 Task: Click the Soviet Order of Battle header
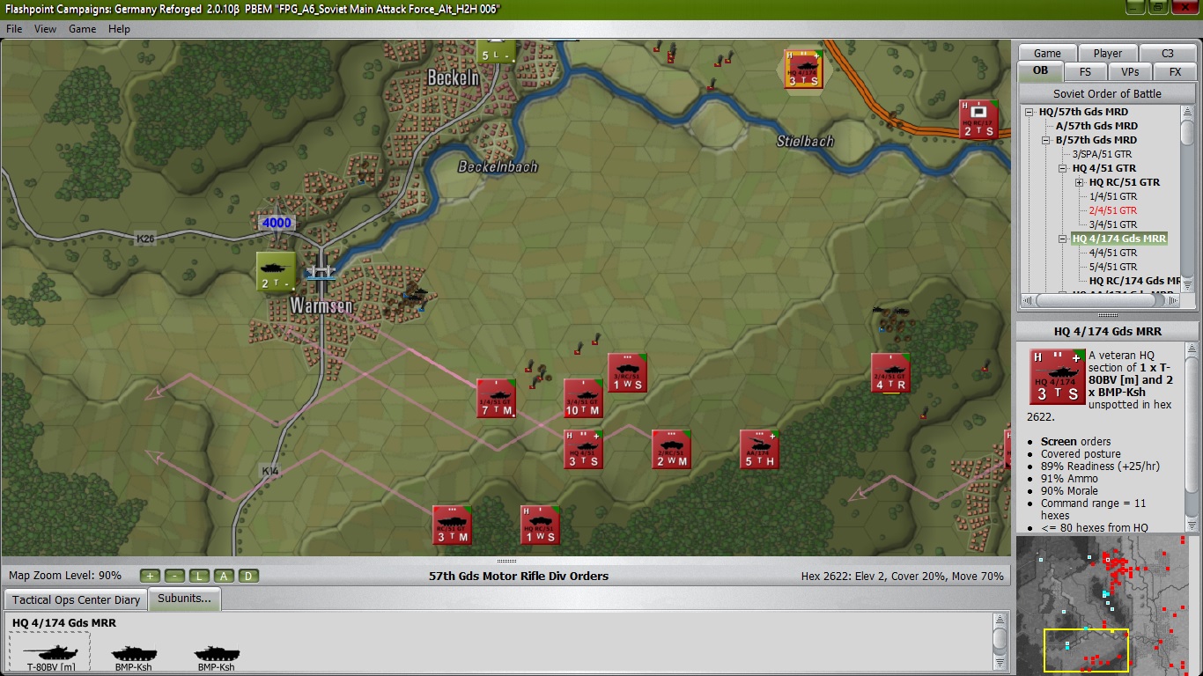pos(1107,93)
